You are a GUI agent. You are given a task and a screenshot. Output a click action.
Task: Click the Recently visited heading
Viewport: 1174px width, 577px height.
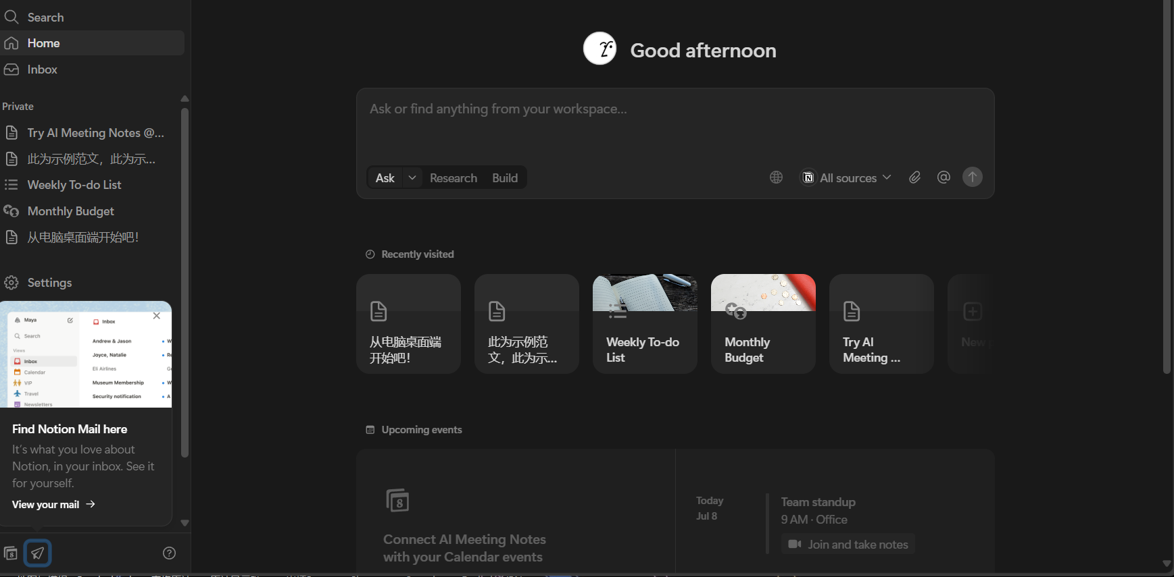click(x=418, y=254)
